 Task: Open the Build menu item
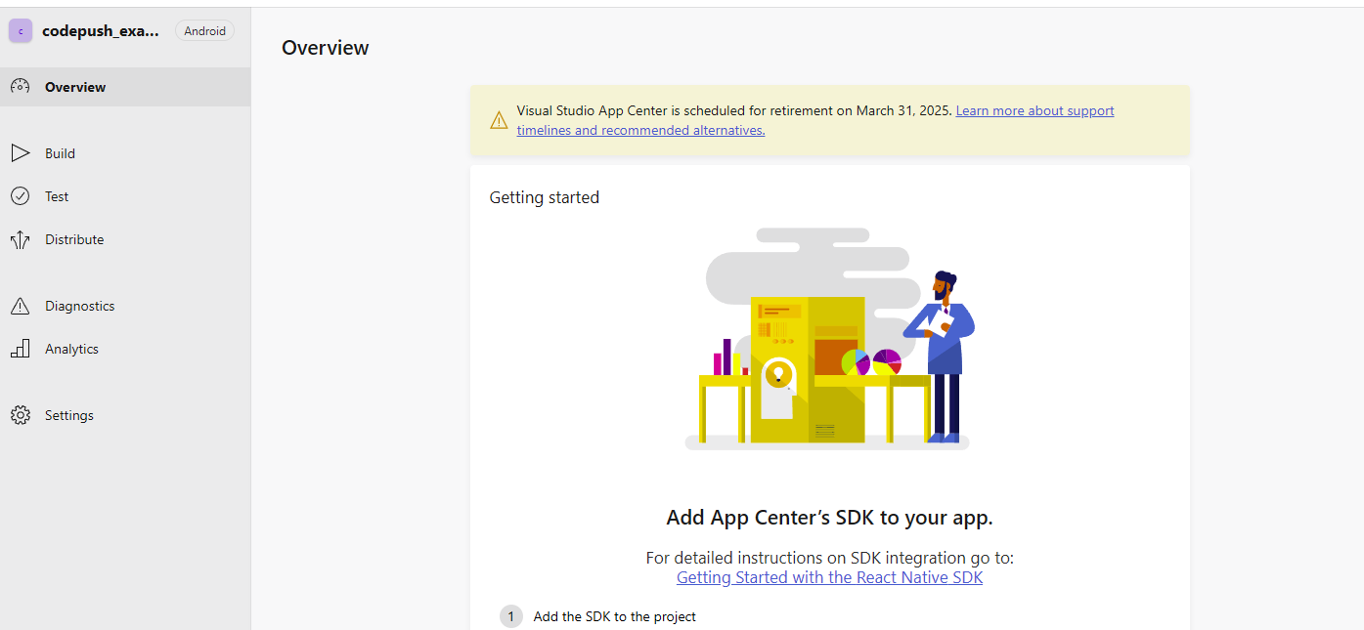coord(125,153)
